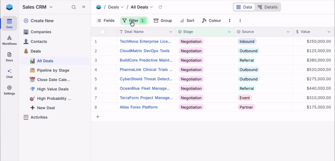Open the Colour toolbar option

211,21
